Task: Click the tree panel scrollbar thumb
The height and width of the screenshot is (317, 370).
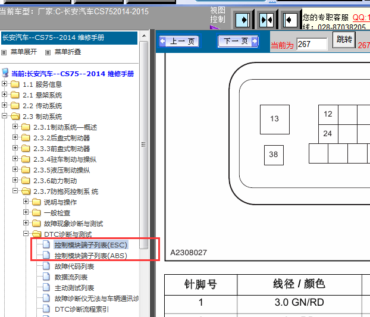Action: [x=143, y=145]
